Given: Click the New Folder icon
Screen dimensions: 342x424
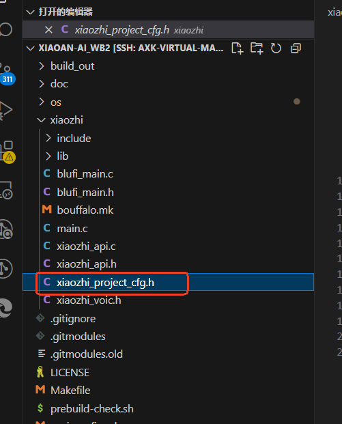Looking at the screenshot, I should pos(257,48).
